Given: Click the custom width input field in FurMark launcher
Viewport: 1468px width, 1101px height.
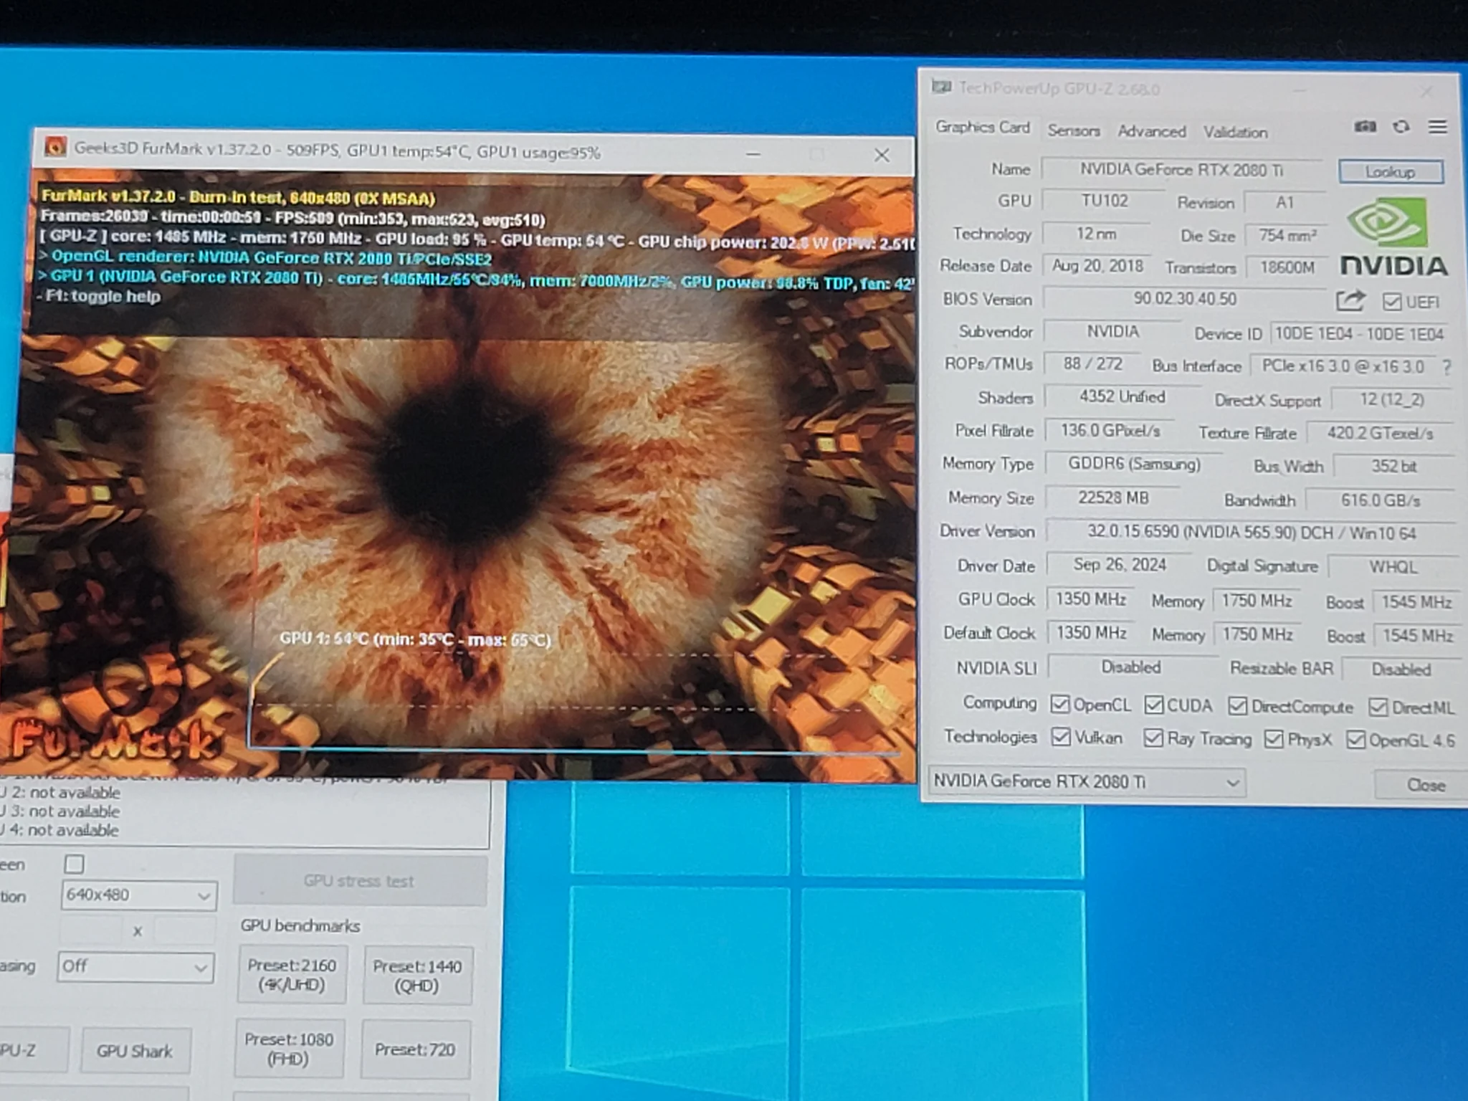Looking at the screenshot, I should pos(90,930).
